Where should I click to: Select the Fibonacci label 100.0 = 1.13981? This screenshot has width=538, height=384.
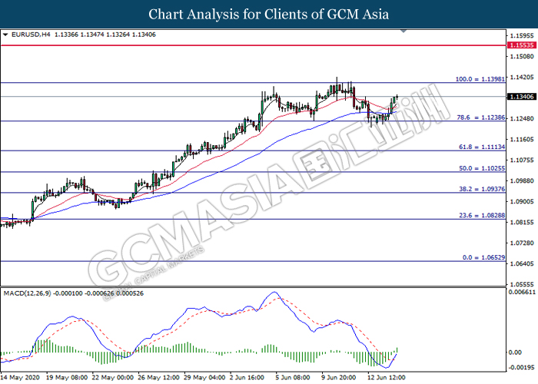480,79
